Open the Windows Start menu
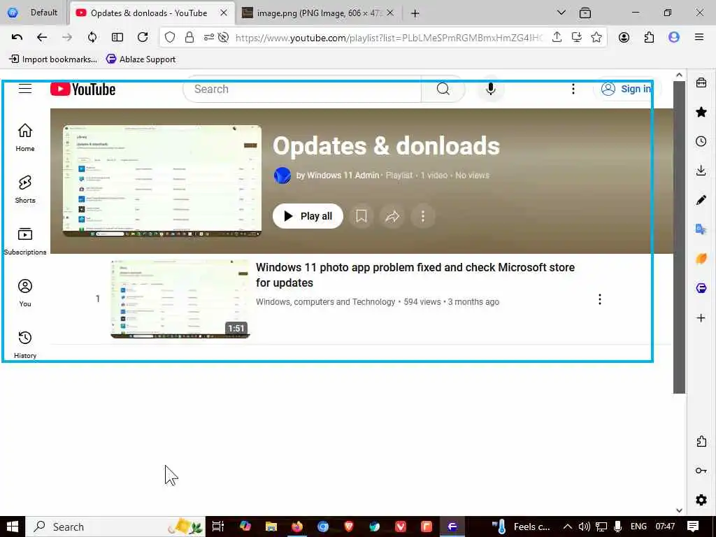 (13, 527)
